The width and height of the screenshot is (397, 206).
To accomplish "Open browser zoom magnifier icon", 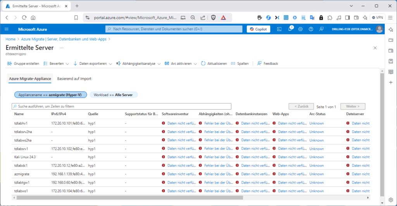I will pos(193,17).
